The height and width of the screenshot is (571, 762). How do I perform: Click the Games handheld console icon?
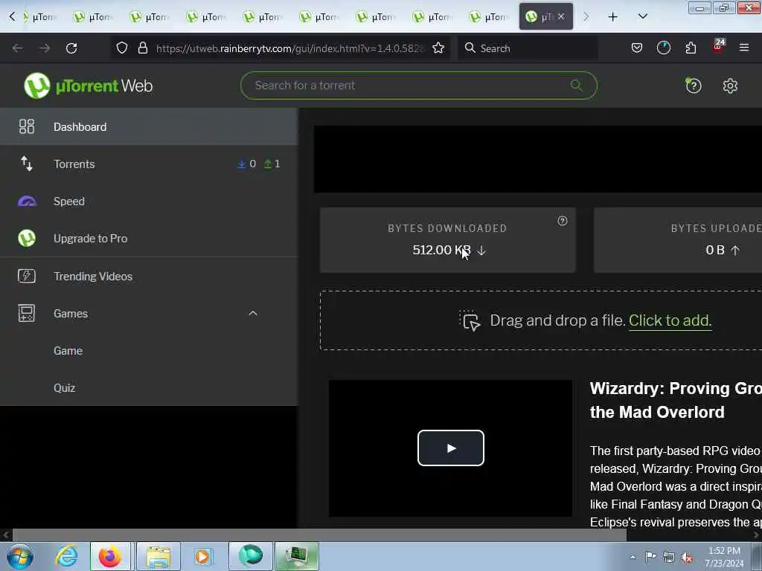[27, 314]
